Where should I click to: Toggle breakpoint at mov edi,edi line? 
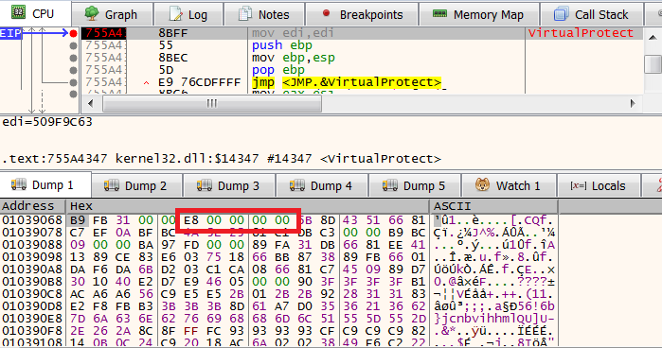(x=74, y=33)
